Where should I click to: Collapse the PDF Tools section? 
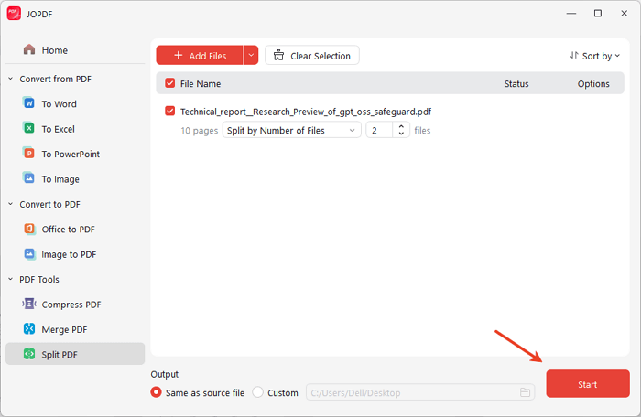click(11, 279)
